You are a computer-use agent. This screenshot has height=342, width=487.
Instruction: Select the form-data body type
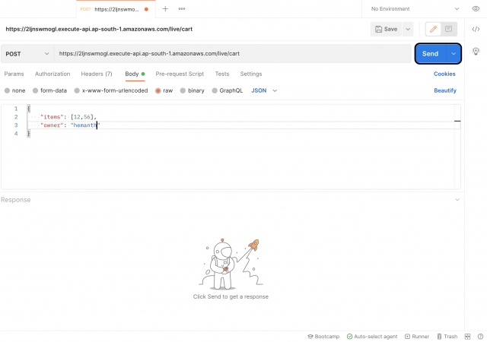(49, 90)
